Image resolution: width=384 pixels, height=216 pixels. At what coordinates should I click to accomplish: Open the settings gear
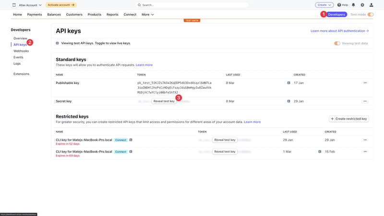click(362, 5)
